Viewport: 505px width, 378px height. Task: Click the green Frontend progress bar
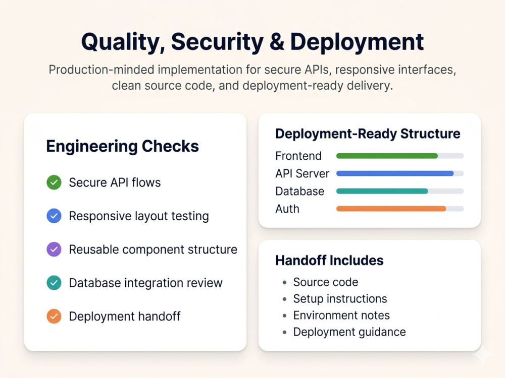[399, 156]
